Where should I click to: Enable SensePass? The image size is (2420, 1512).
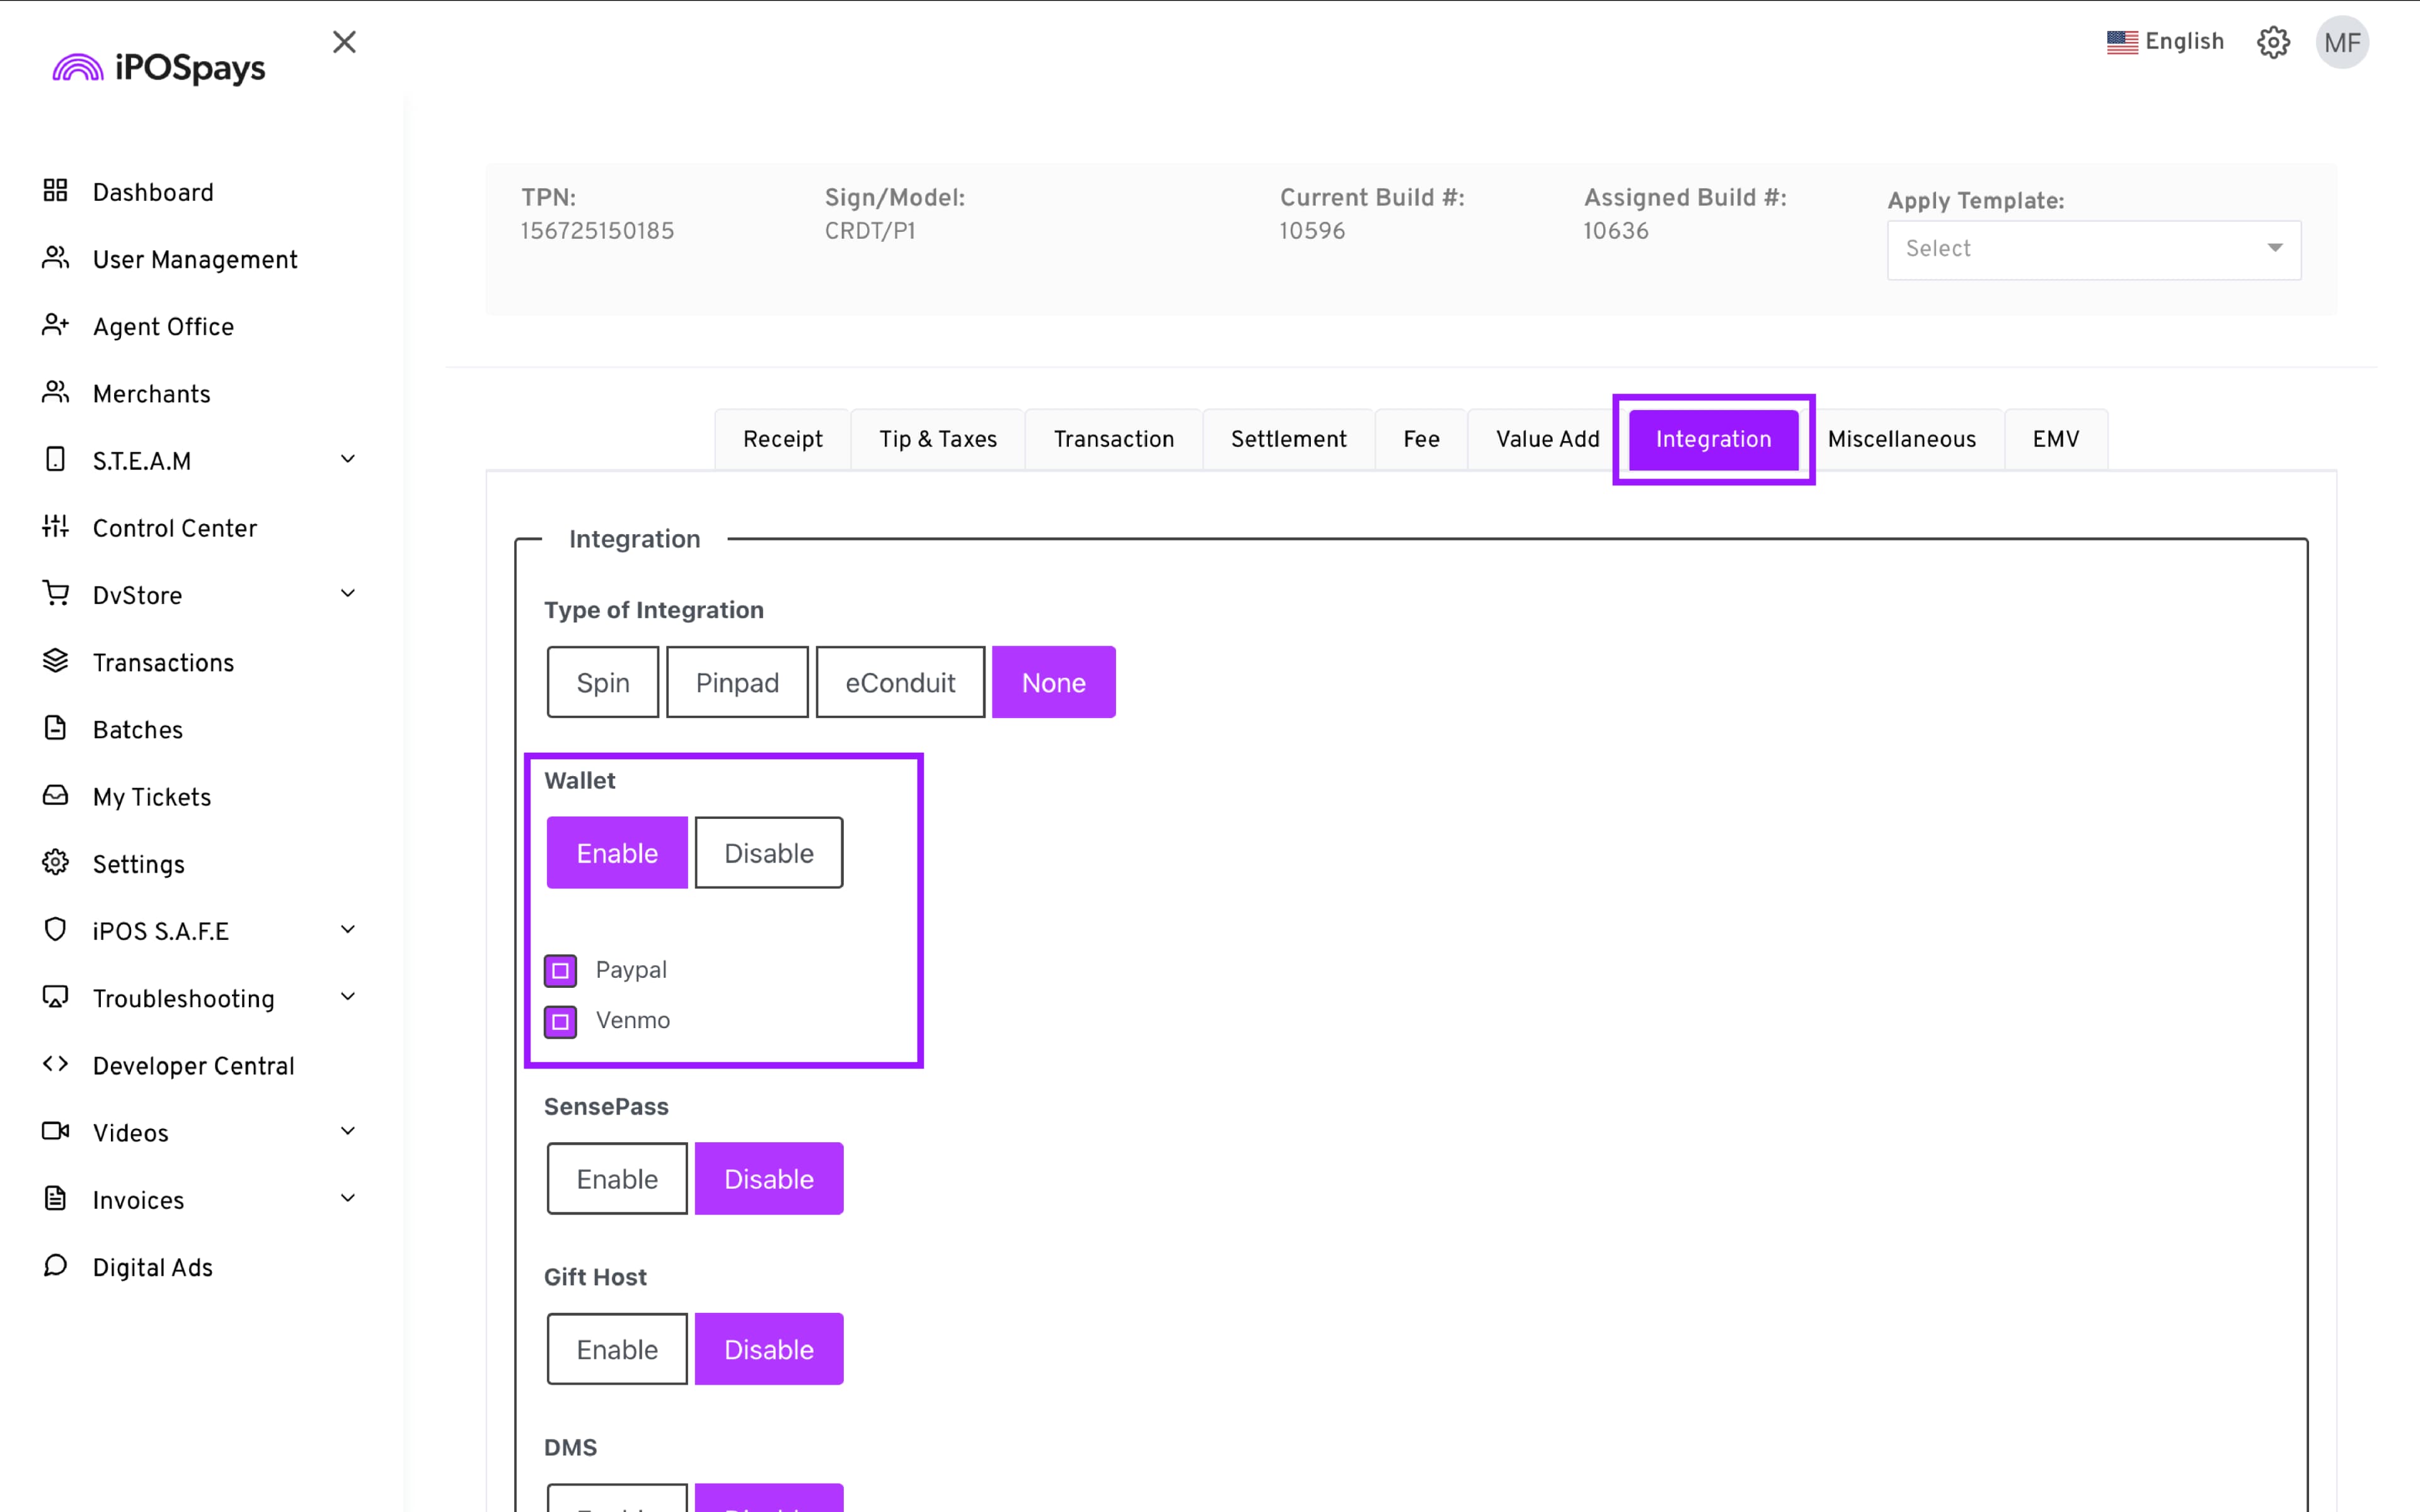(x=616, y=1179)
